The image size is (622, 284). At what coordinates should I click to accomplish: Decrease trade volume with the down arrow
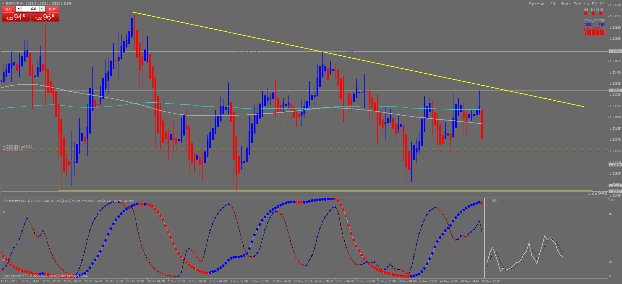tap(19, 9)
